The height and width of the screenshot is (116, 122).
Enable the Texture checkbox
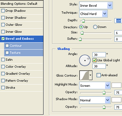7,53
